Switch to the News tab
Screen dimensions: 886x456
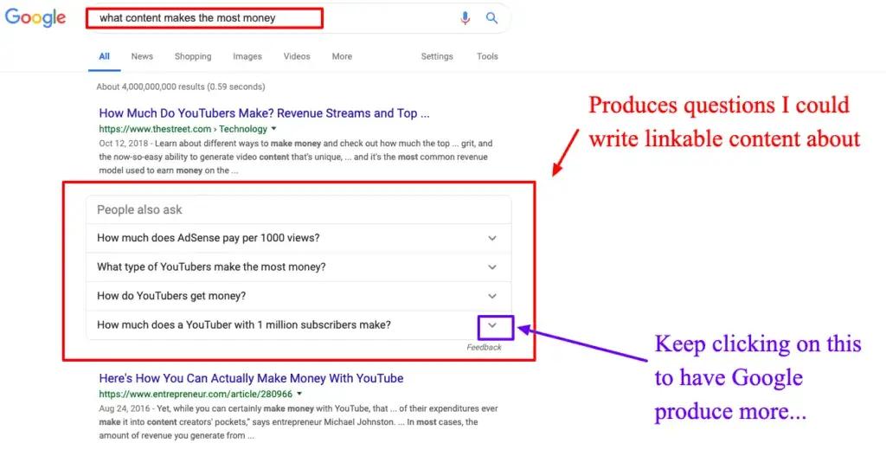(x=142, y=56)
